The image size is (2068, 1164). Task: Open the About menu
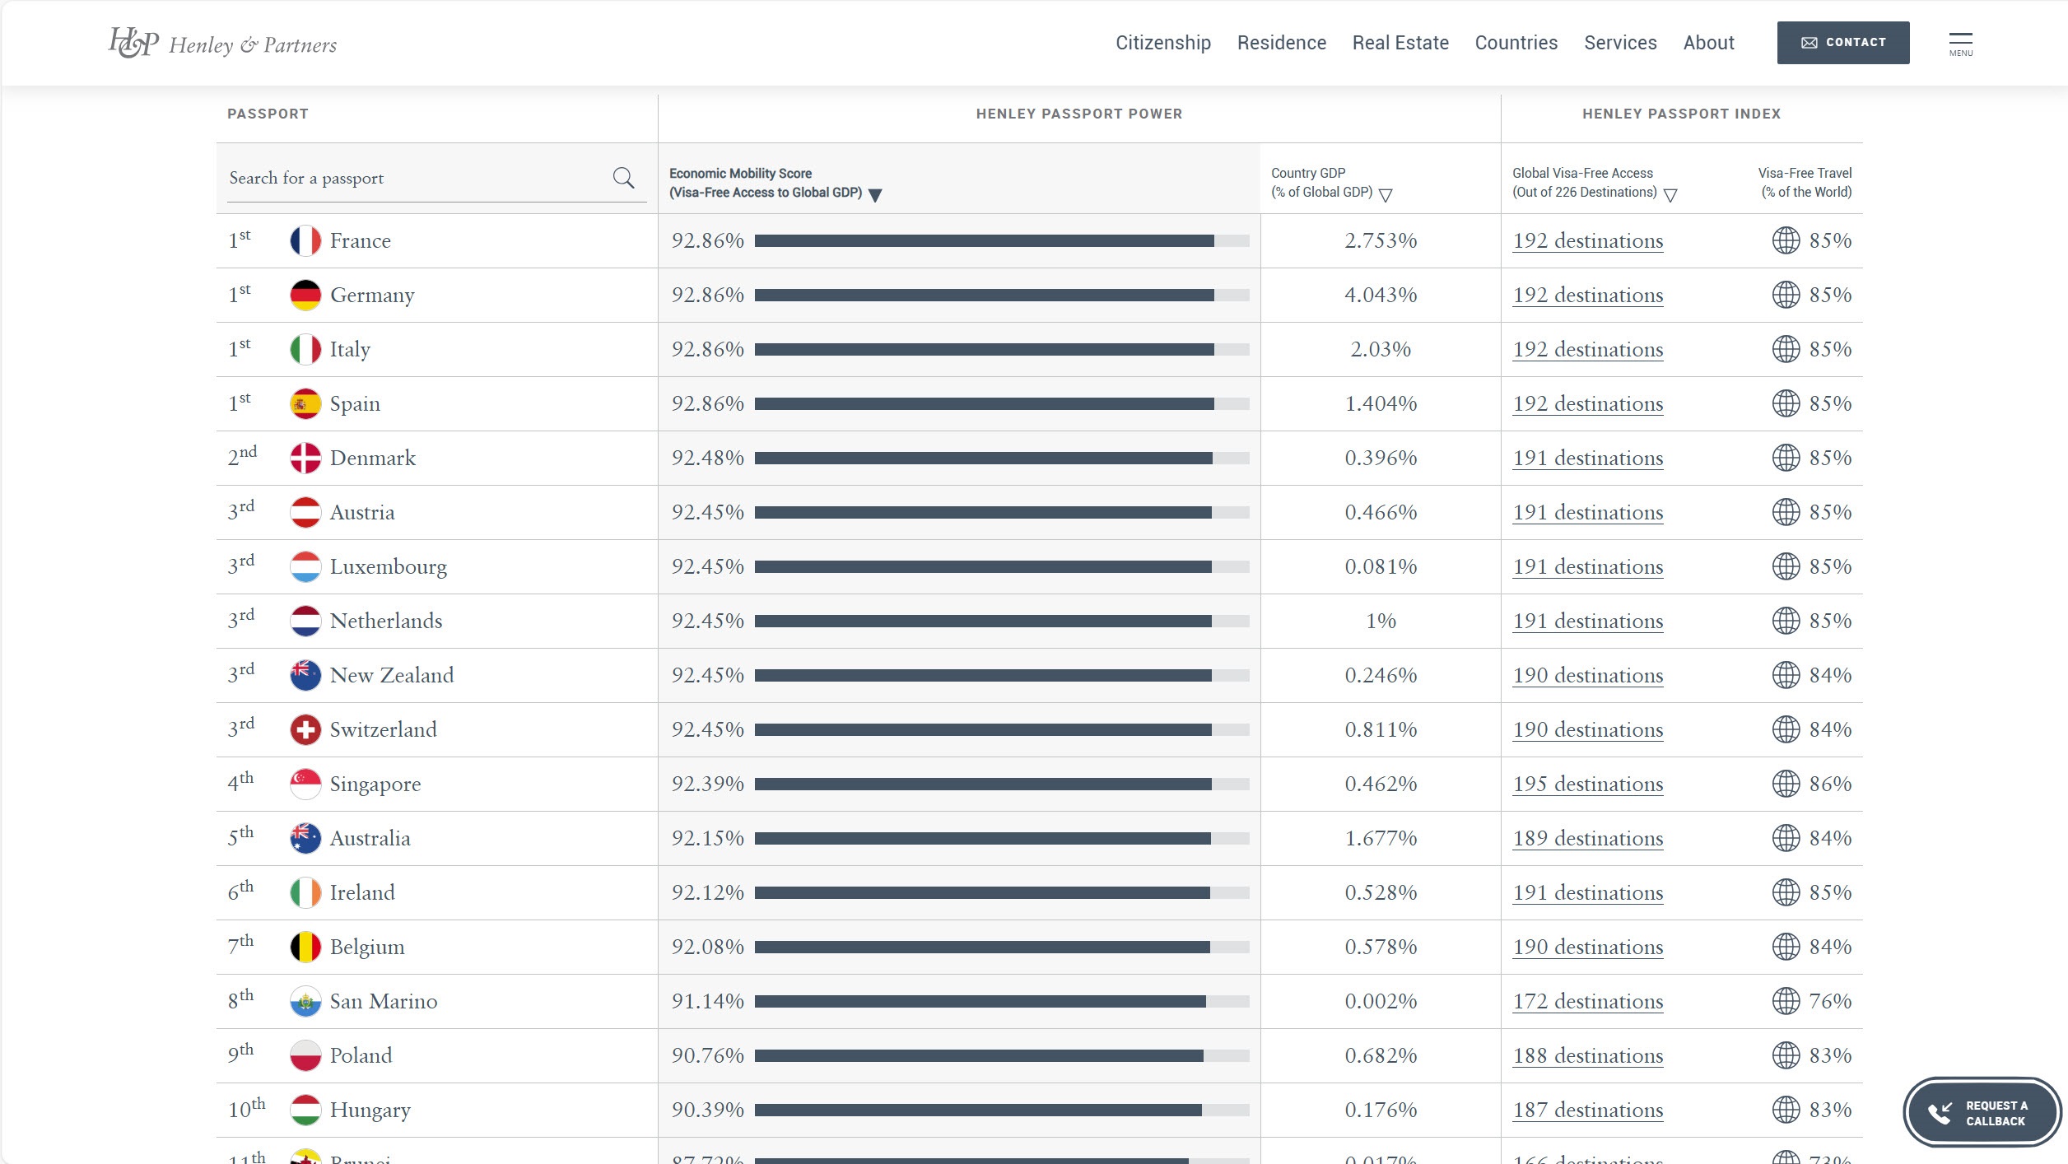(x=1708, y=43)
